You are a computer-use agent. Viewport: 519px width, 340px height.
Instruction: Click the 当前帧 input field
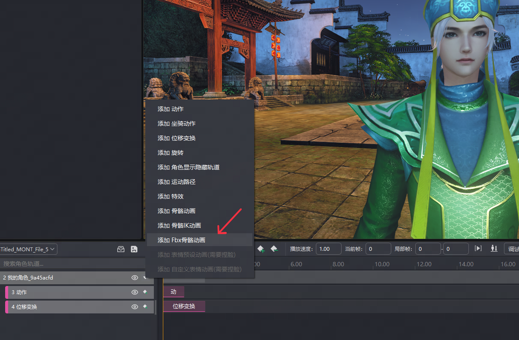pos(378,249)
